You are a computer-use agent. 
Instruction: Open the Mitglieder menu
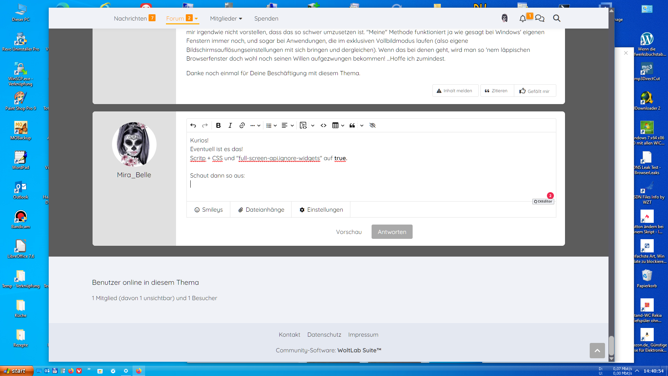coord(226,18)
